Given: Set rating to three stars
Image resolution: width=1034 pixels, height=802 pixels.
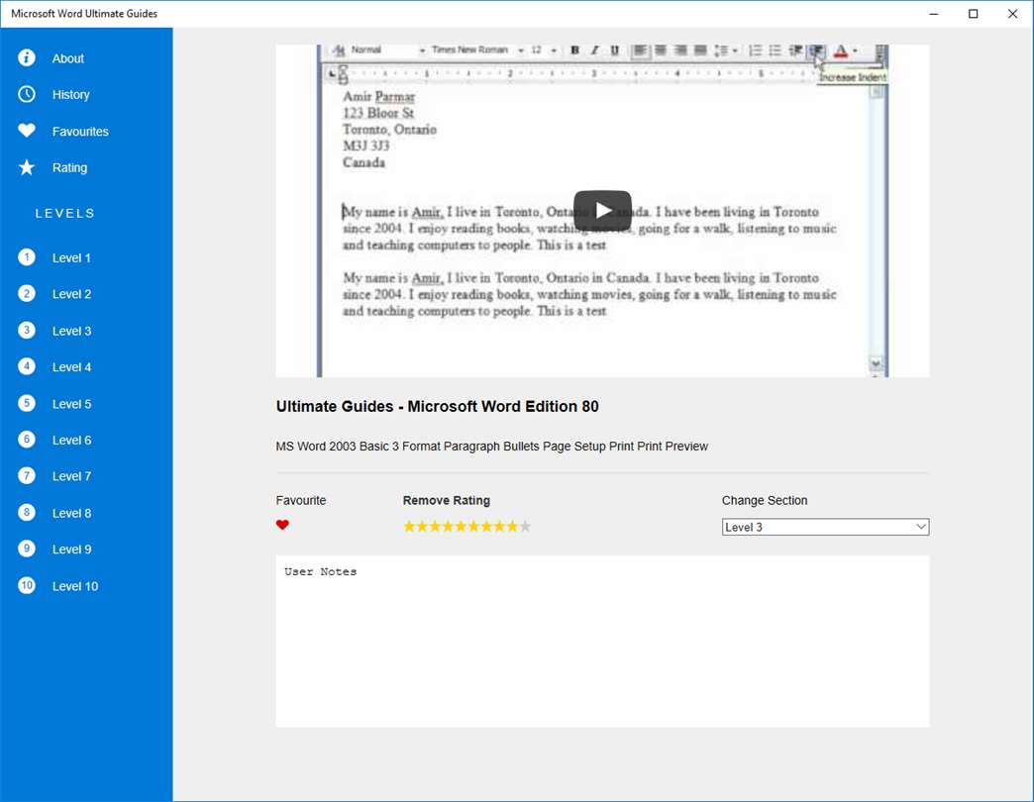Looking at the screenshot, I should (x=435, y=526).
